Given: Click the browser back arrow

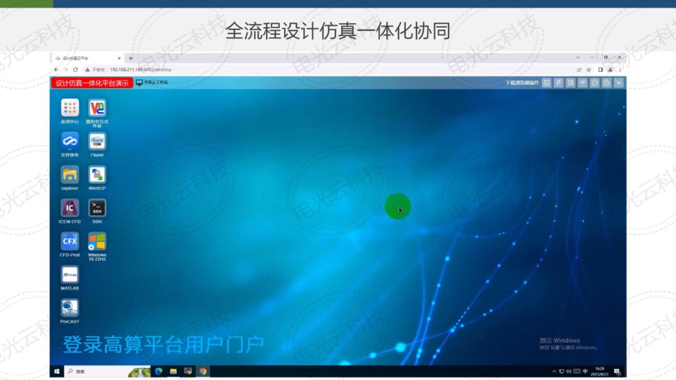Looking at the screenshot, I should tap(56, 69).
